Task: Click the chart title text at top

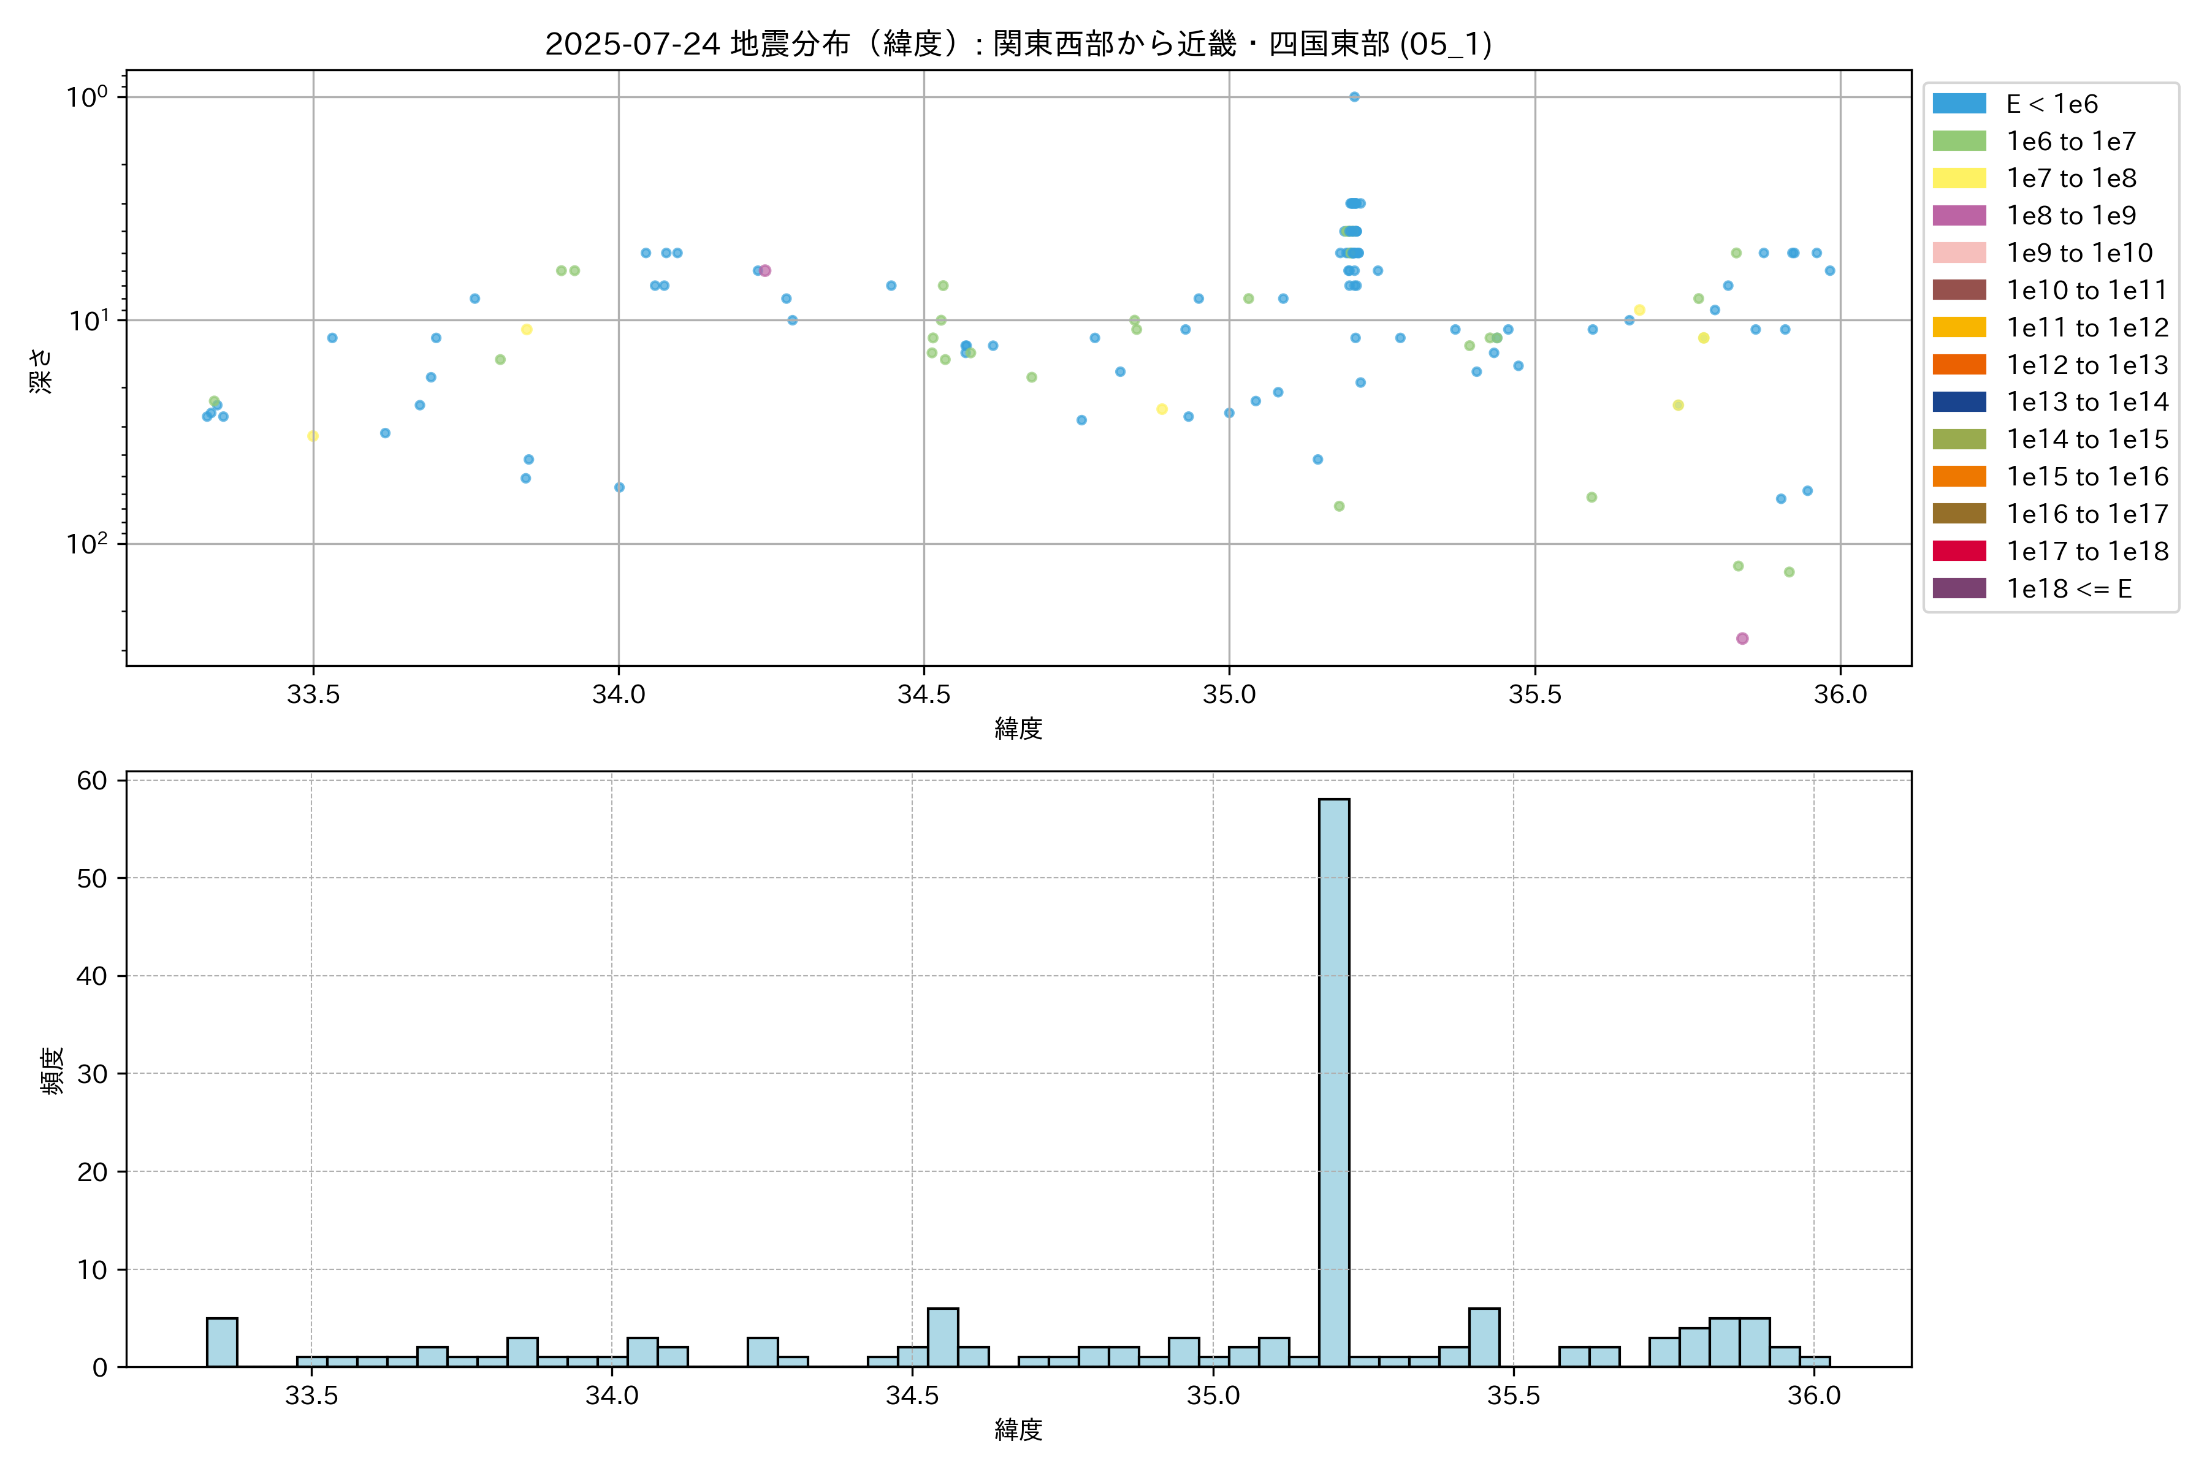Action: click(x=1018, y=44)
